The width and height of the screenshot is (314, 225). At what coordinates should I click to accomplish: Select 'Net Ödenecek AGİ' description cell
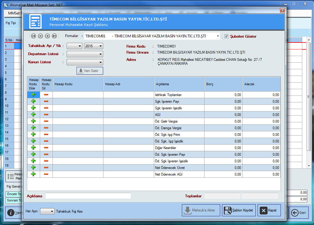click(x=179, y=174)
